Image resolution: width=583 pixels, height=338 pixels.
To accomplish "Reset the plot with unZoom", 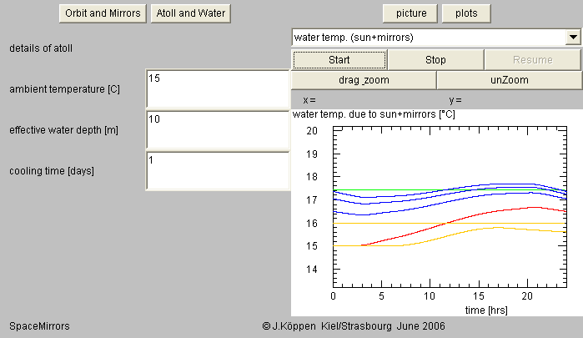I will [x=509, y=80].
